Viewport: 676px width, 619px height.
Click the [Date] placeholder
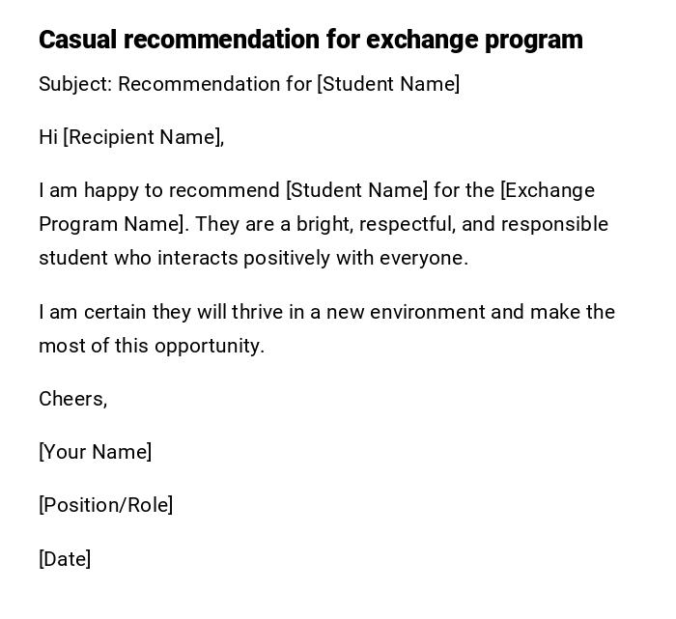click(x=65, y=559)
